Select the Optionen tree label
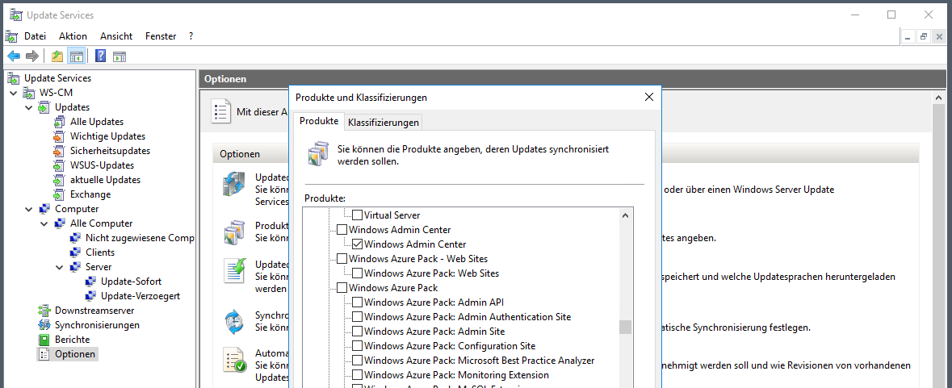 [x=75, y=354]
